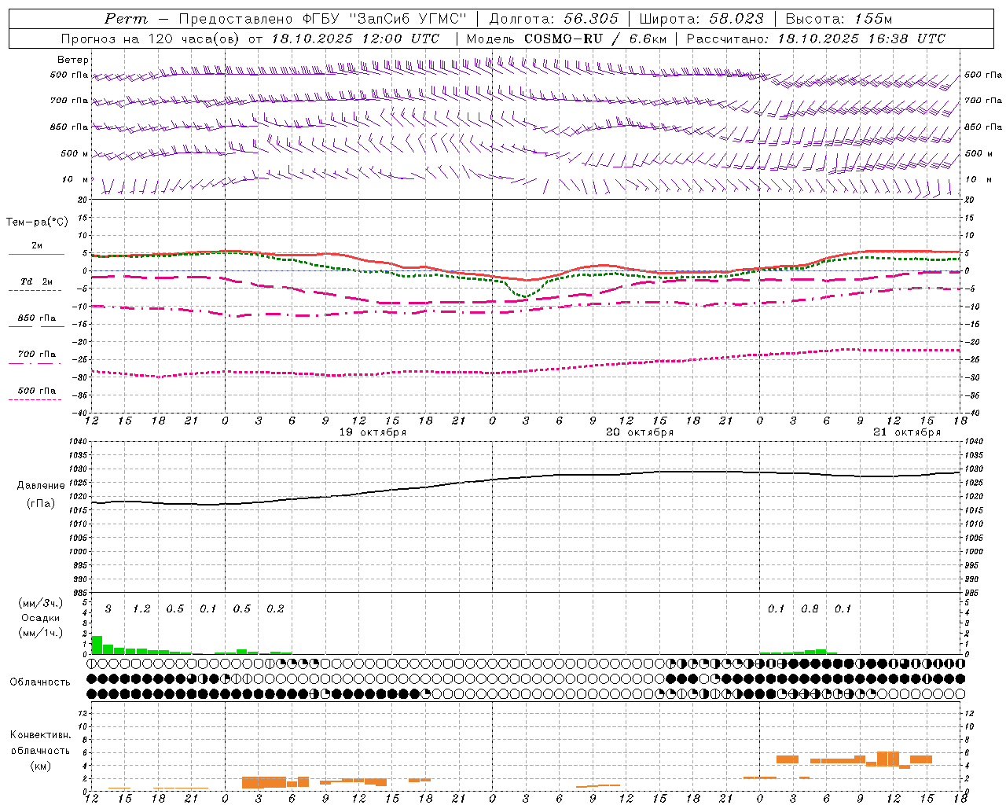
Task: Click the '1.2' three-hour precipitation value
Action: [x=141, y=609]
